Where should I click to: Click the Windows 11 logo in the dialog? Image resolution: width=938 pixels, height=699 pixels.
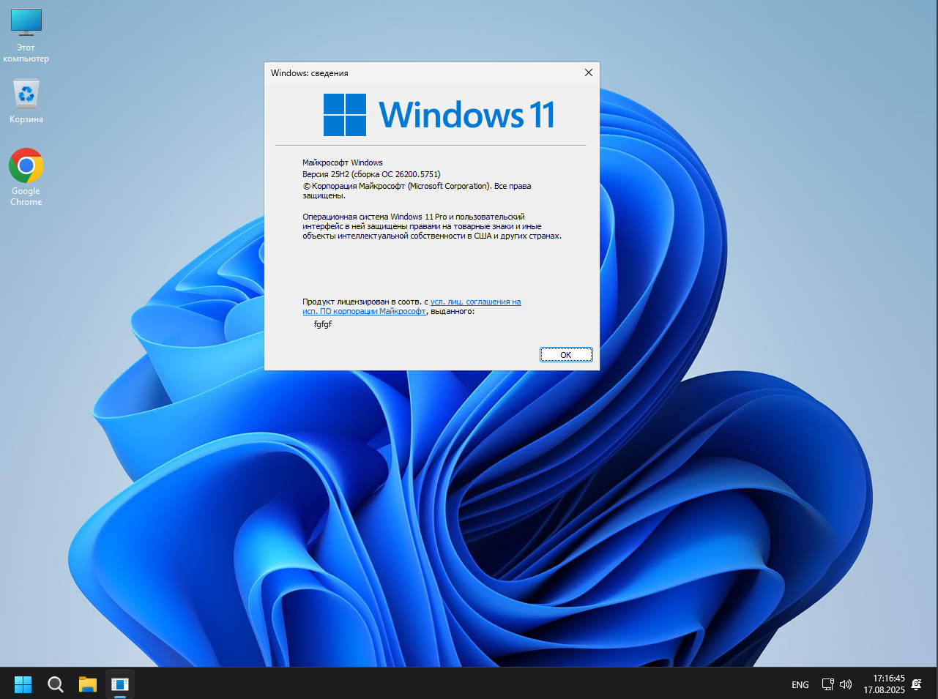click(x=439, y=115)
